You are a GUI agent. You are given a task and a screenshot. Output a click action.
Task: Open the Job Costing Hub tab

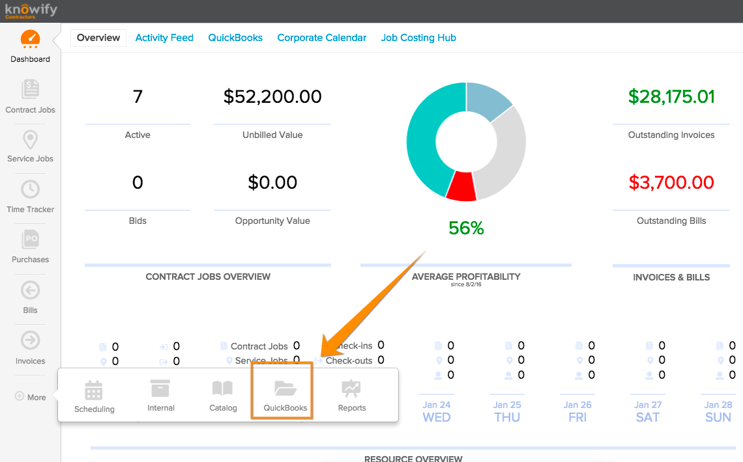[x=418, y=38]
